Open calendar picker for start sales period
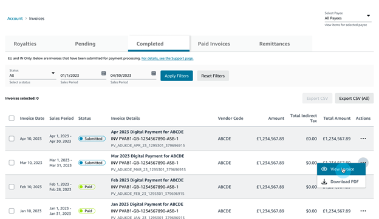379x219 pixels. (x=103, y=73)
